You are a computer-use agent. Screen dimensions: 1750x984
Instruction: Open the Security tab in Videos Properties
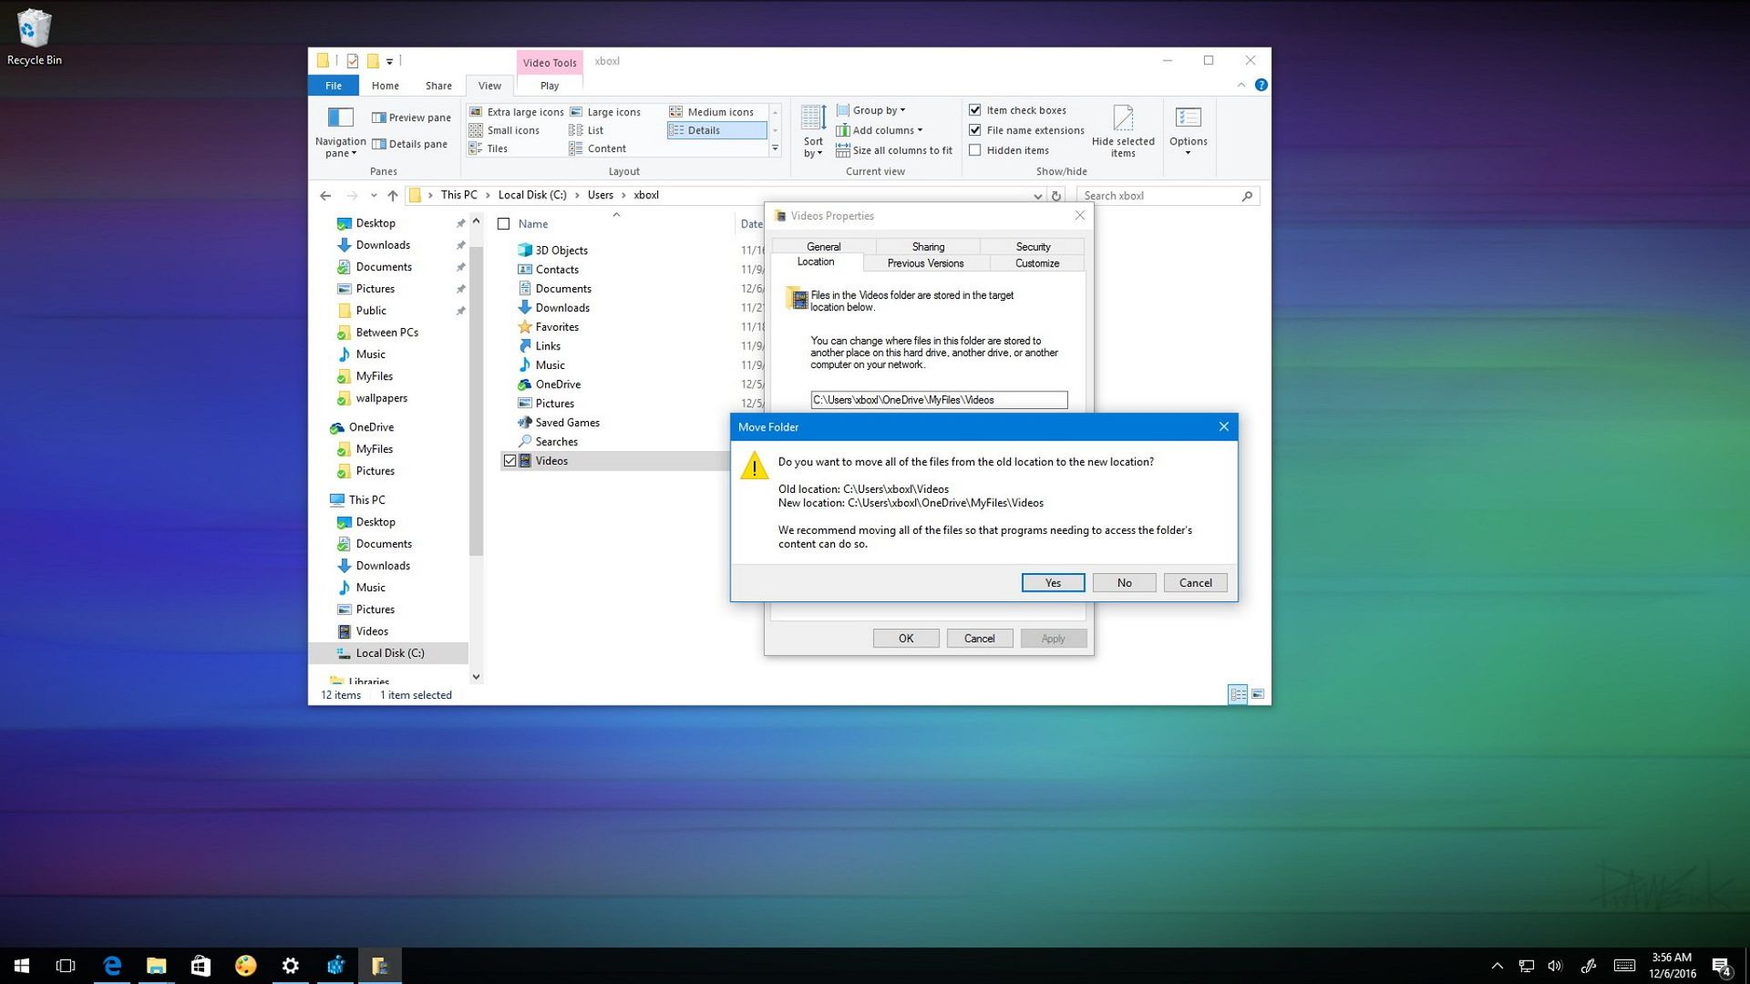tap(1032, 246)
